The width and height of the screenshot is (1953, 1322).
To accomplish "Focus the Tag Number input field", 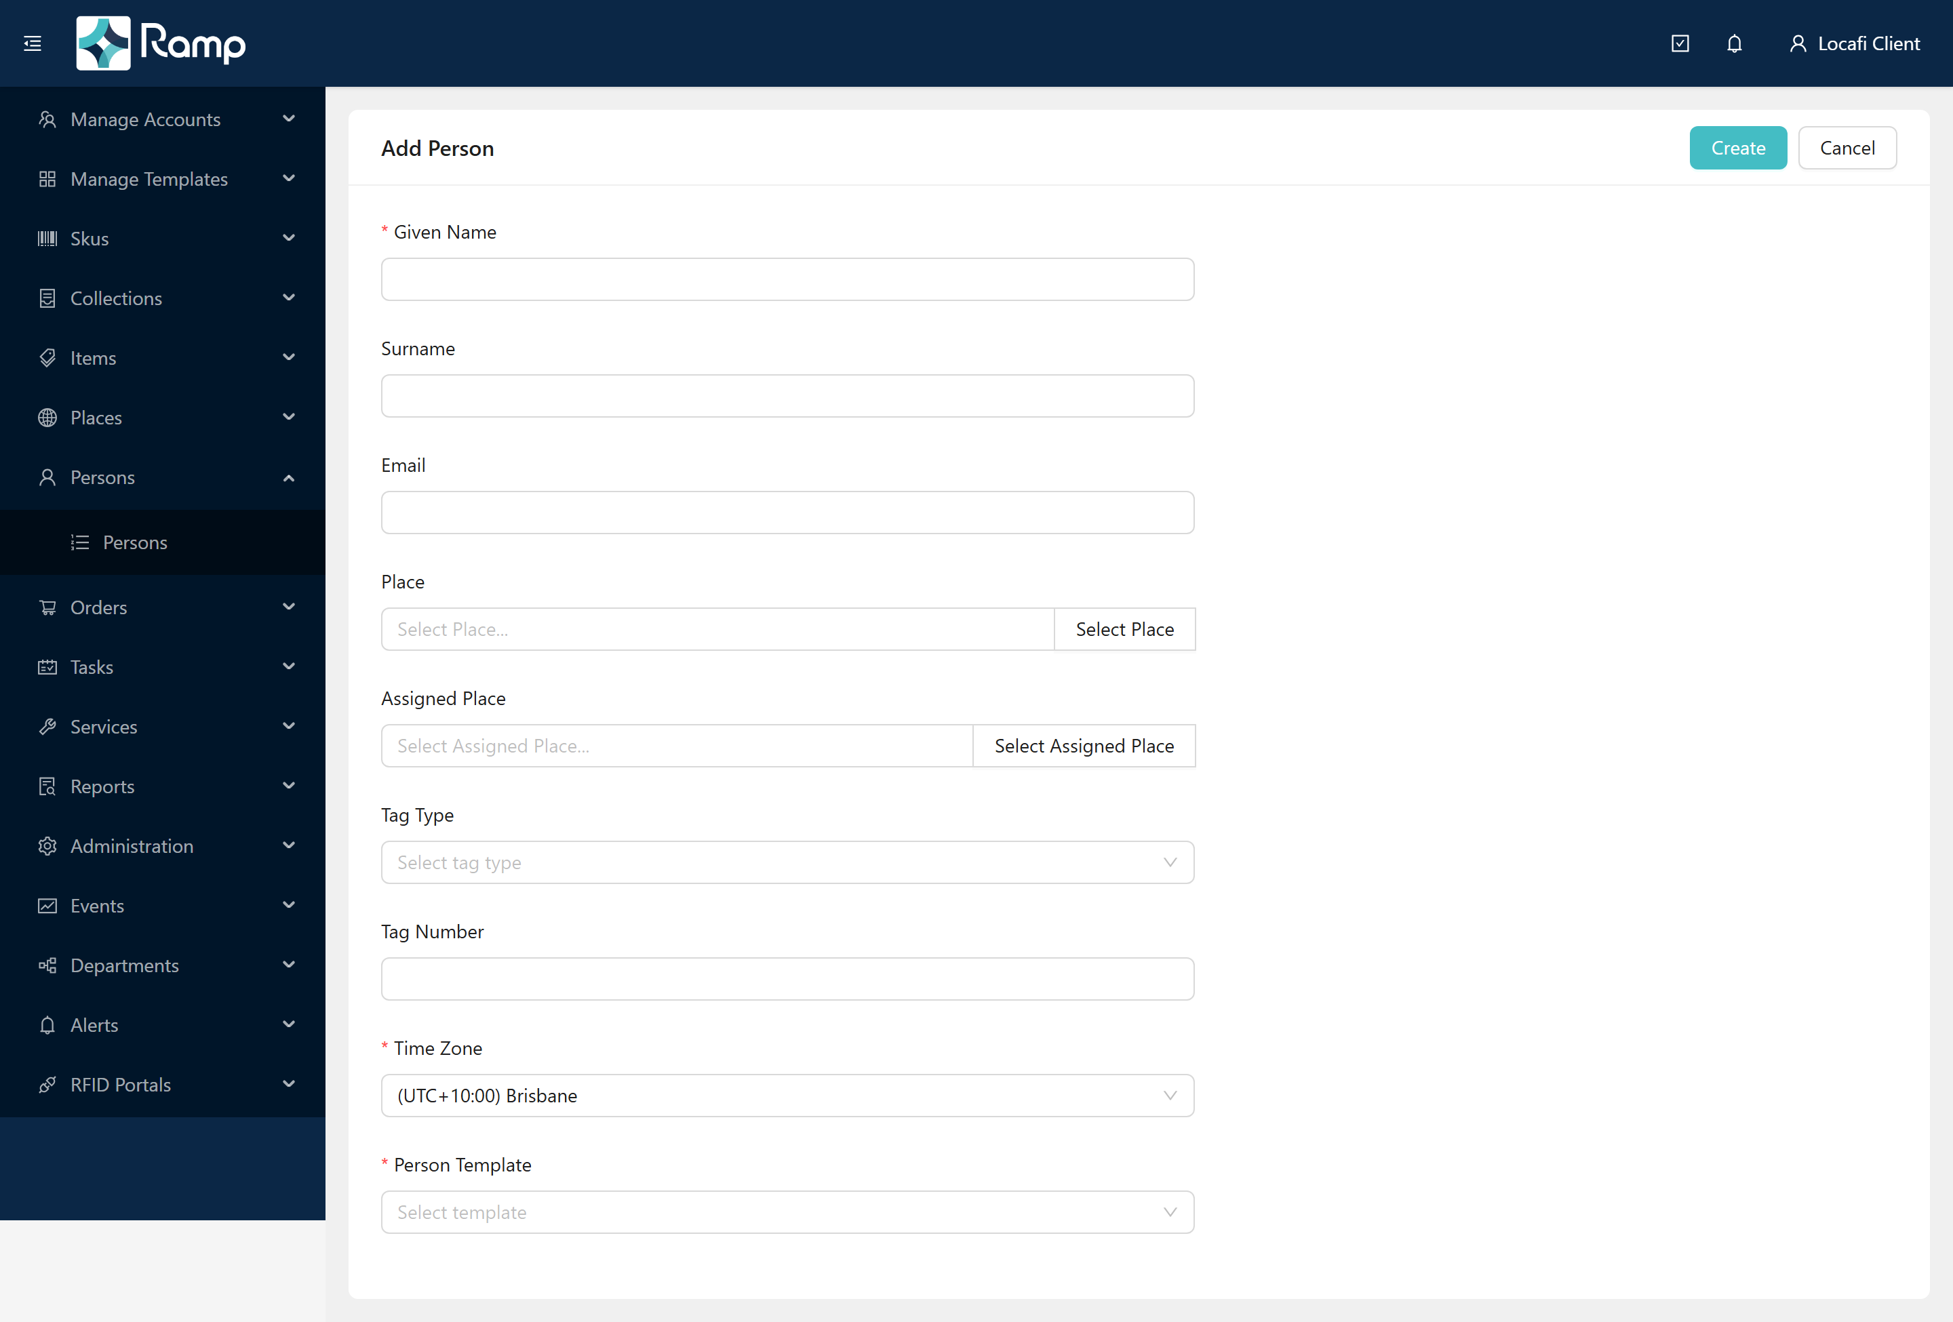I will tap(787, 978).
